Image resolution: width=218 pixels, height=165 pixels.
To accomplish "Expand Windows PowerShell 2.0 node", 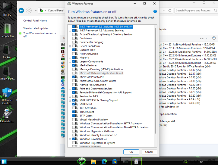I will [70, 139].
